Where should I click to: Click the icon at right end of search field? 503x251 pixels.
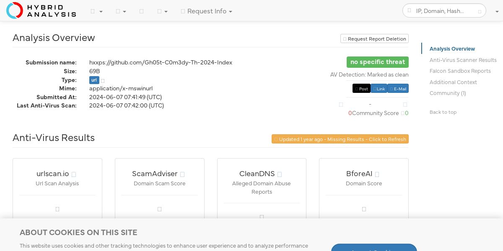(480, 12)
